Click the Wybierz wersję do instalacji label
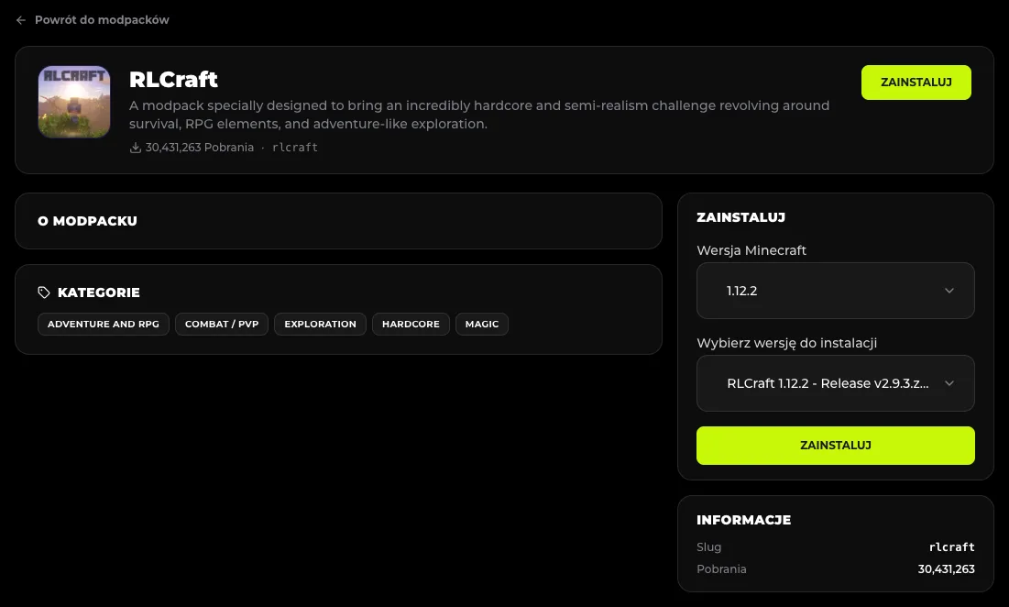This screenshot has width=1009, height=607. click(x=787, y=343)
